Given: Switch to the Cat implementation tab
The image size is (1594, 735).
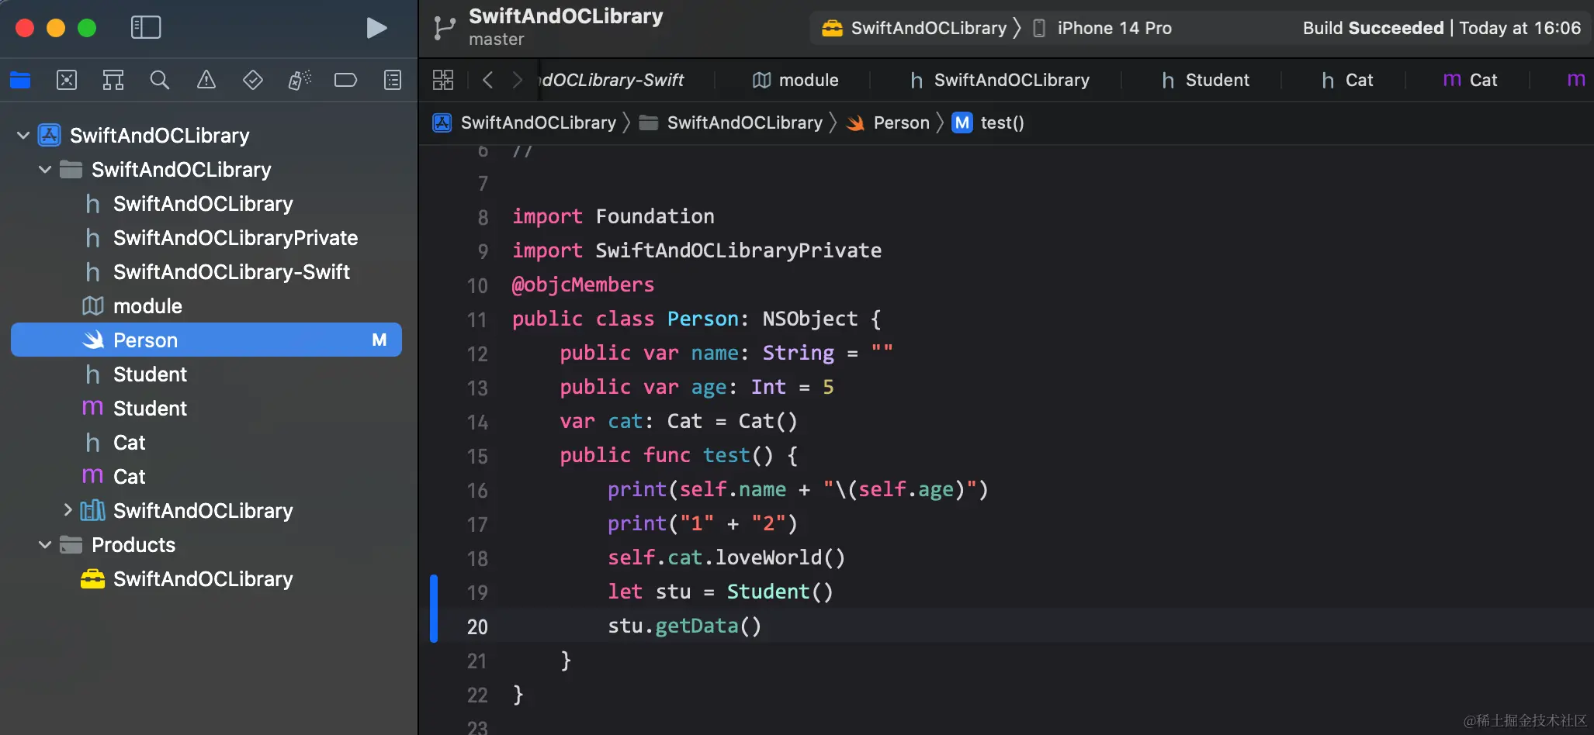Looking at the screenshot, I should (1470, 80).
